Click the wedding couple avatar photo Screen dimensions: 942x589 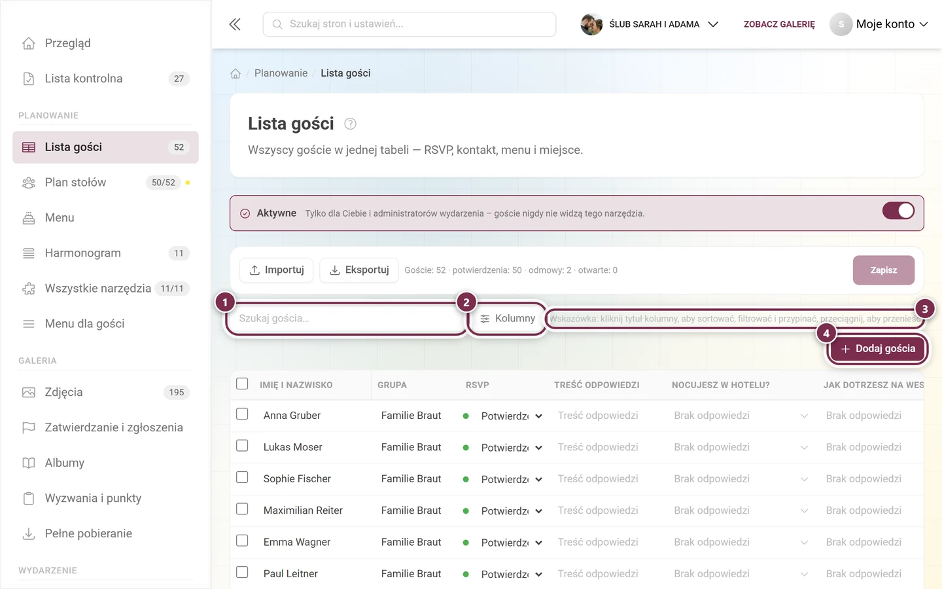click(591, 24)
